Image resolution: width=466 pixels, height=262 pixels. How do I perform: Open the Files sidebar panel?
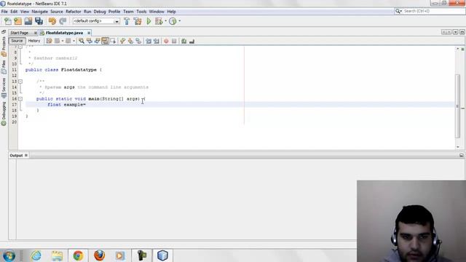4,67
